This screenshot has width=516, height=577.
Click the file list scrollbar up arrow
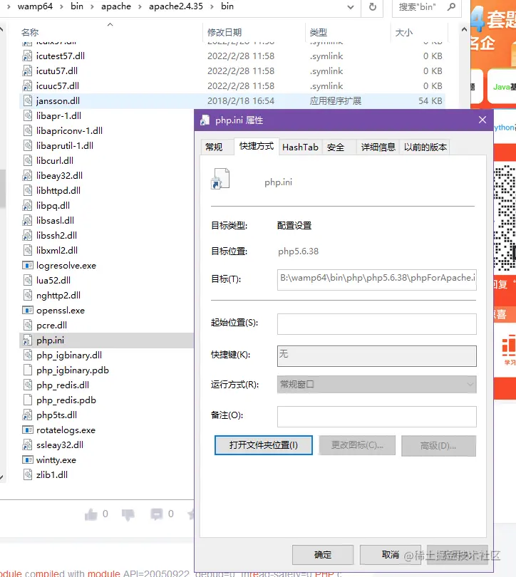point(464,29)
